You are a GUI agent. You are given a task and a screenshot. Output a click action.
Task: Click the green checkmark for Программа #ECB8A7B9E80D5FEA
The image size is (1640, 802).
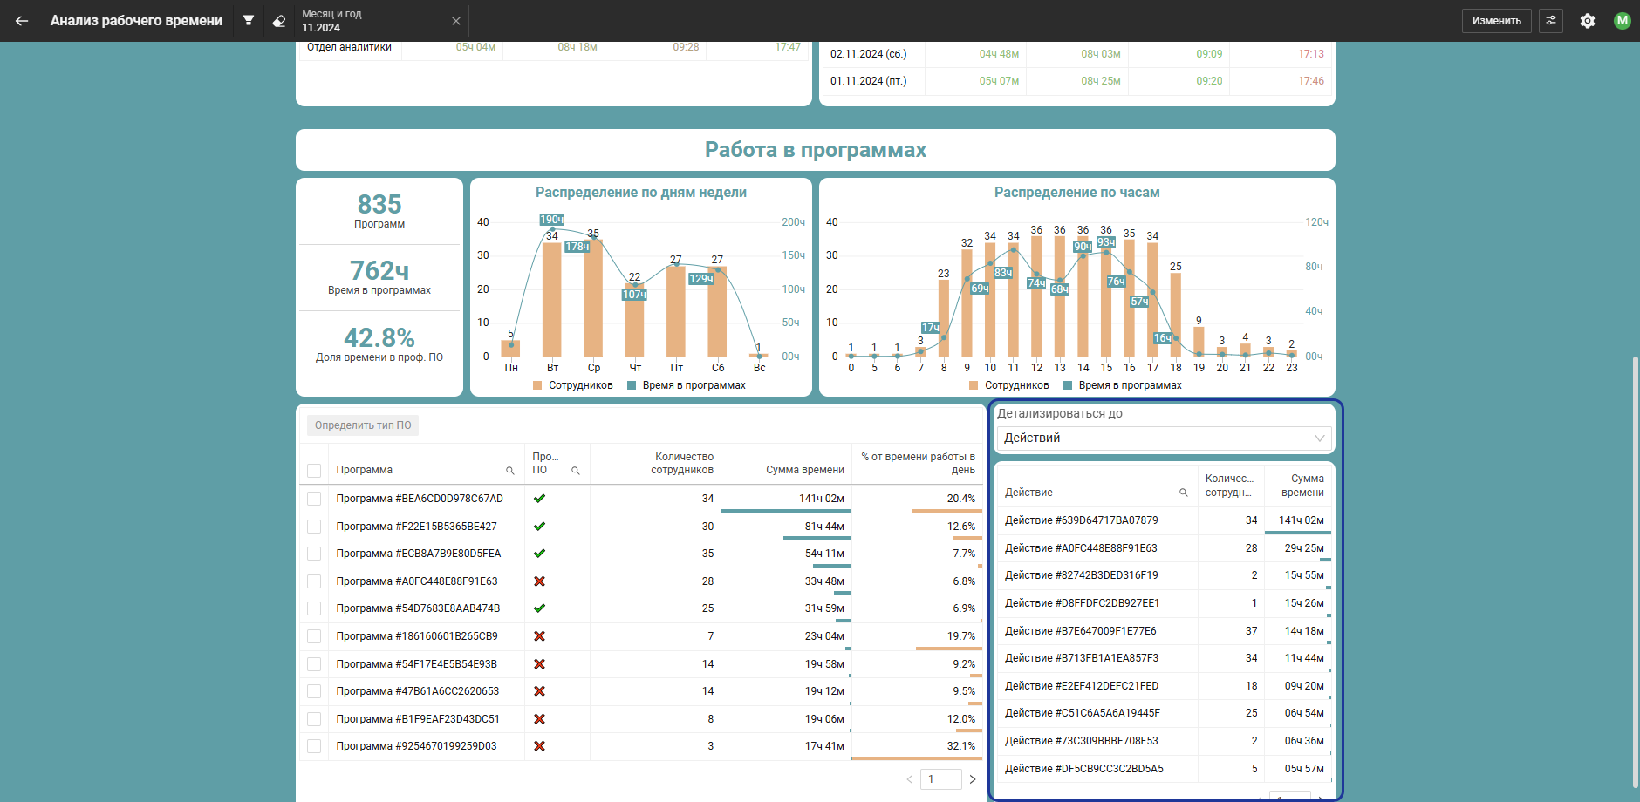(x=539, y=554)
